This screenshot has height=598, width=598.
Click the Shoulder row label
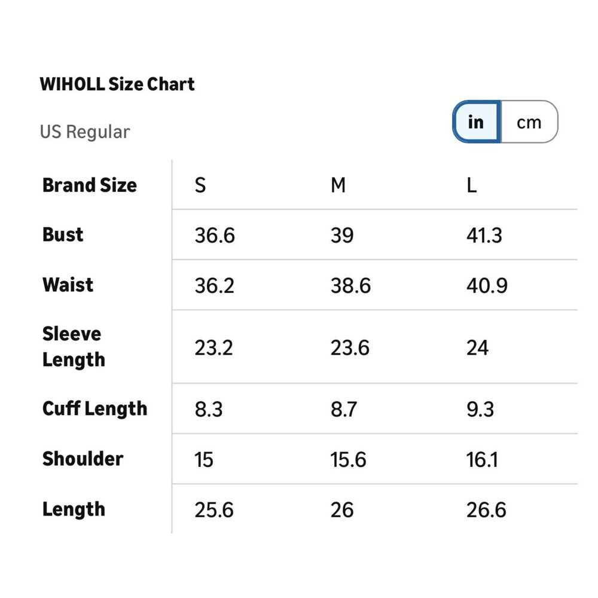tap(83, 459)
